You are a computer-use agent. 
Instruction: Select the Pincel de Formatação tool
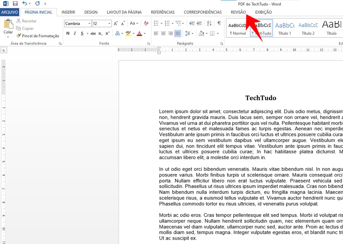[x=38, y=36]
